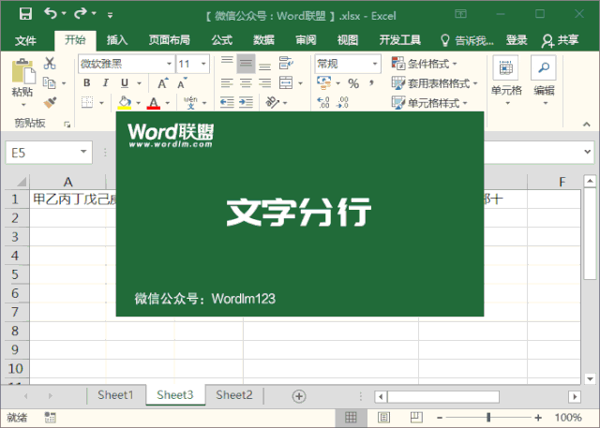
Task: Open the 编辑 editing group
Action: coord(544,81)
